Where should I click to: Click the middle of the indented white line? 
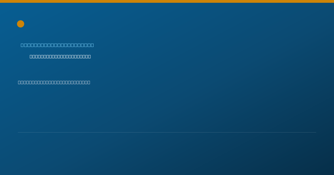coord(60,56)
